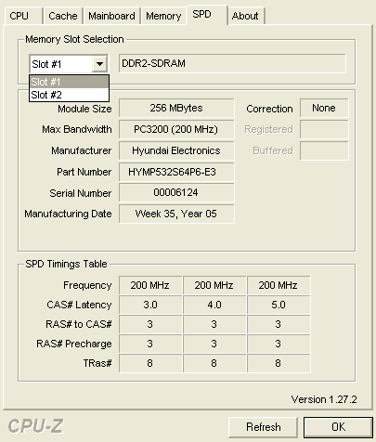The height and width of the screenshot is (442, 376).
Task: Switch to the Memory tab
Action: click(163, 16)
